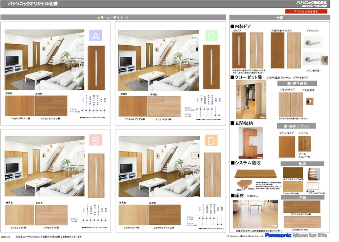Select the カラーコーディネート section header

(x=113, y=17)
